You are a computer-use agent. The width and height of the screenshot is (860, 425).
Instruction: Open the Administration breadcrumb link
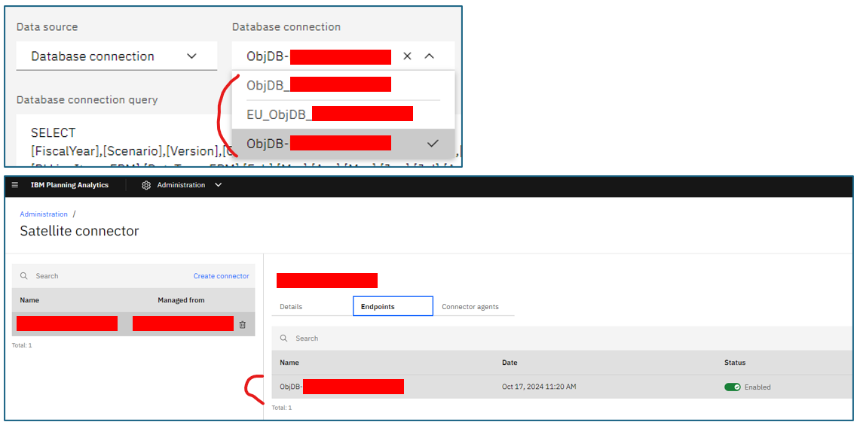click(44, 214)
